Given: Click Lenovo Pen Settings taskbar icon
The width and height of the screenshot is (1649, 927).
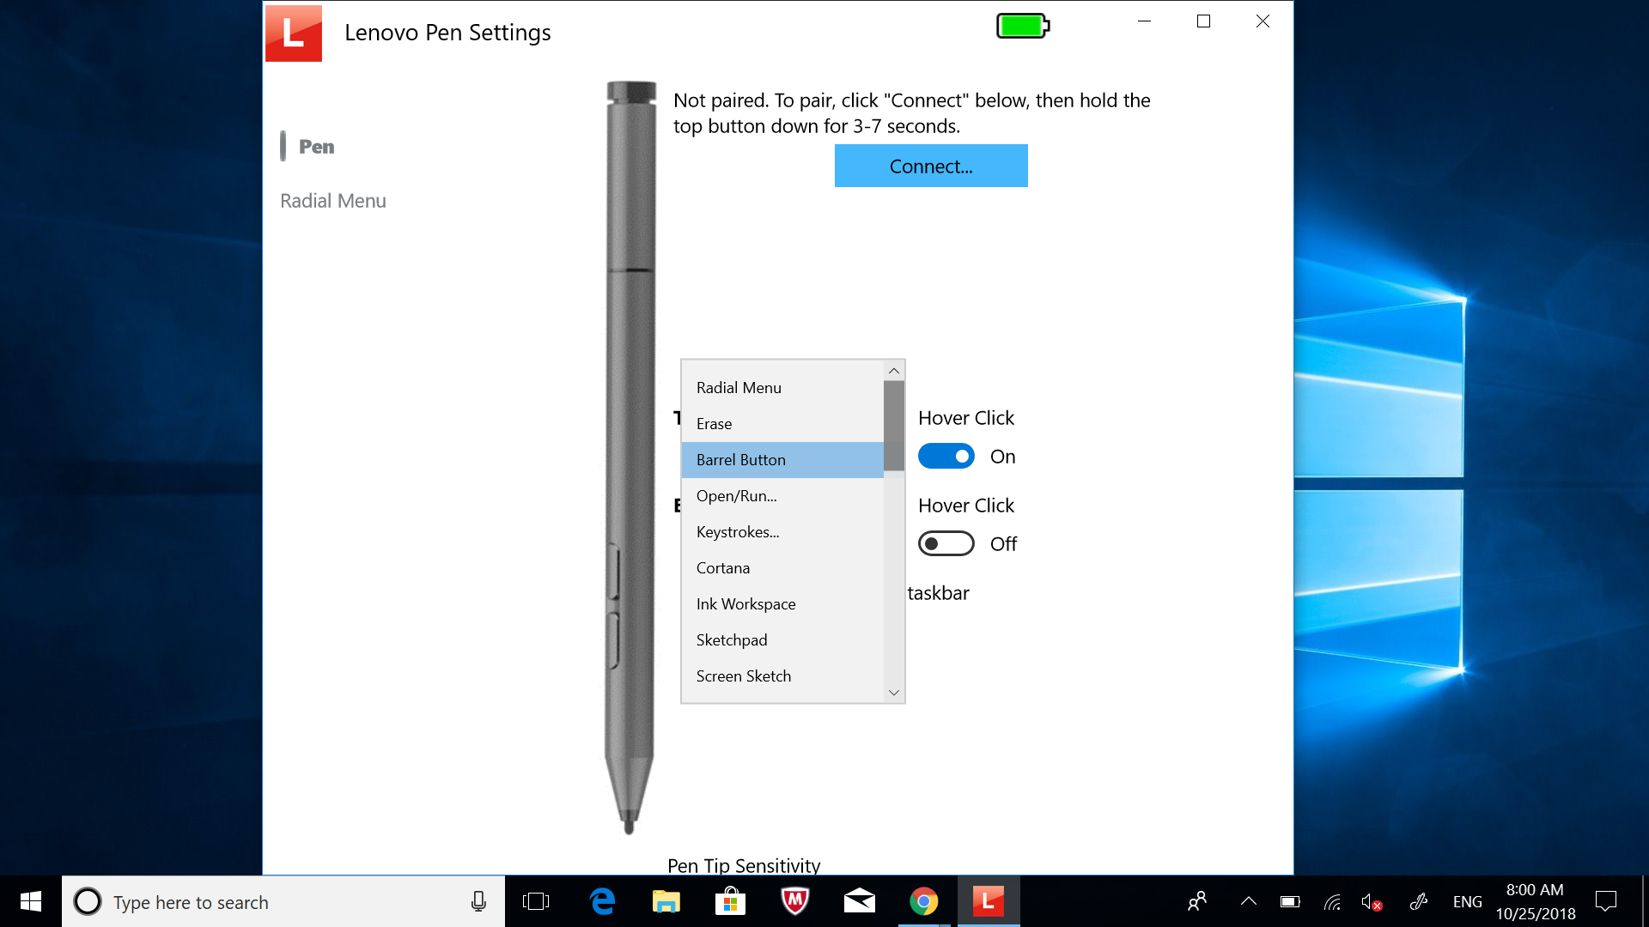Looking at the screenshot, I should pos(989,901).
